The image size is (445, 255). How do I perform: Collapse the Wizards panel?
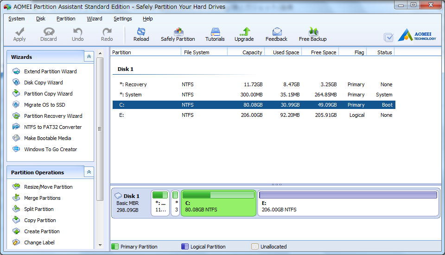tap(89, 57)
